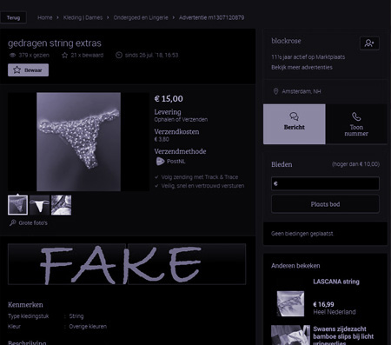The height and width of the screenshot is (345, 391).
Task: Click the Swaens bamboe slips thumbnail
Action: [290, 335]
